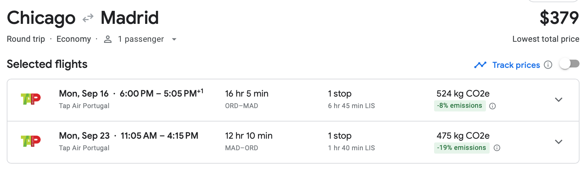The image size is (587, 170).
Task: Click the Track prices link text
Action: click(x=516, y=65)
